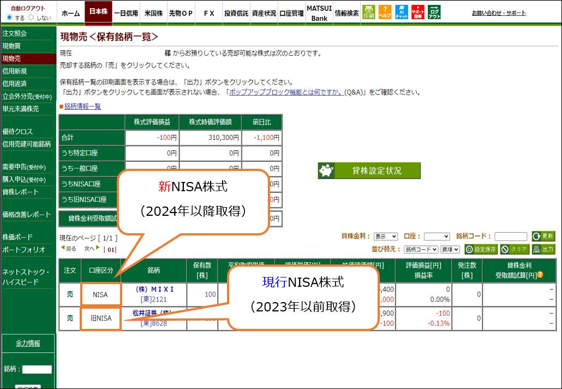The height and width of the screenshot is (389, 562).
Task: Open the blue AI chat icon
Action: [402, 12]
